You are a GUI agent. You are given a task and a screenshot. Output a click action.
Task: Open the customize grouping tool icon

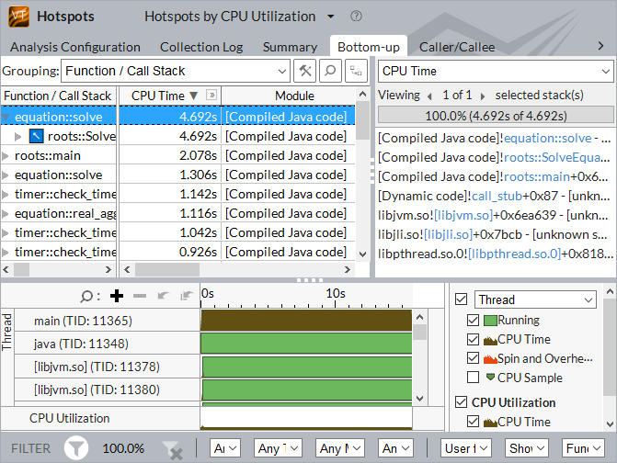305,71
